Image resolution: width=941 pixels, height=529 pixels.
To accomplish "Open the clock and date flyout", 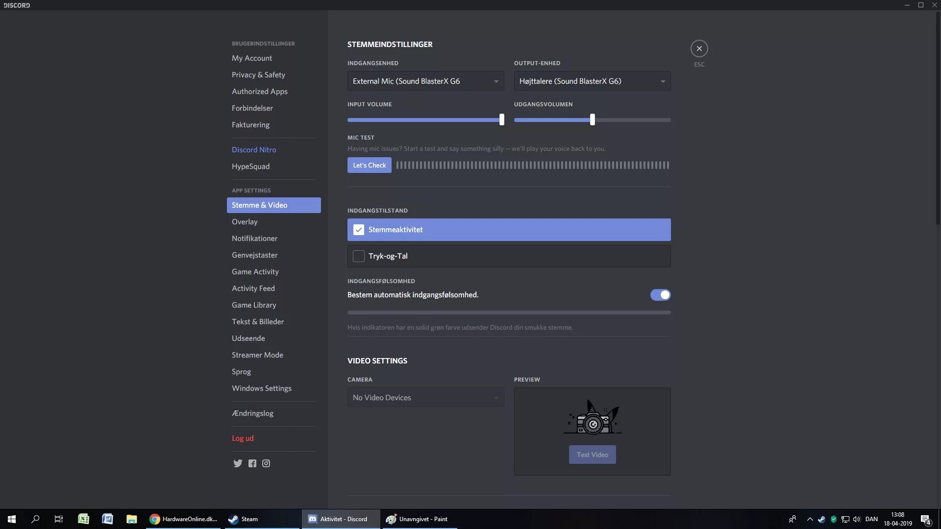I will pos(897,519).
